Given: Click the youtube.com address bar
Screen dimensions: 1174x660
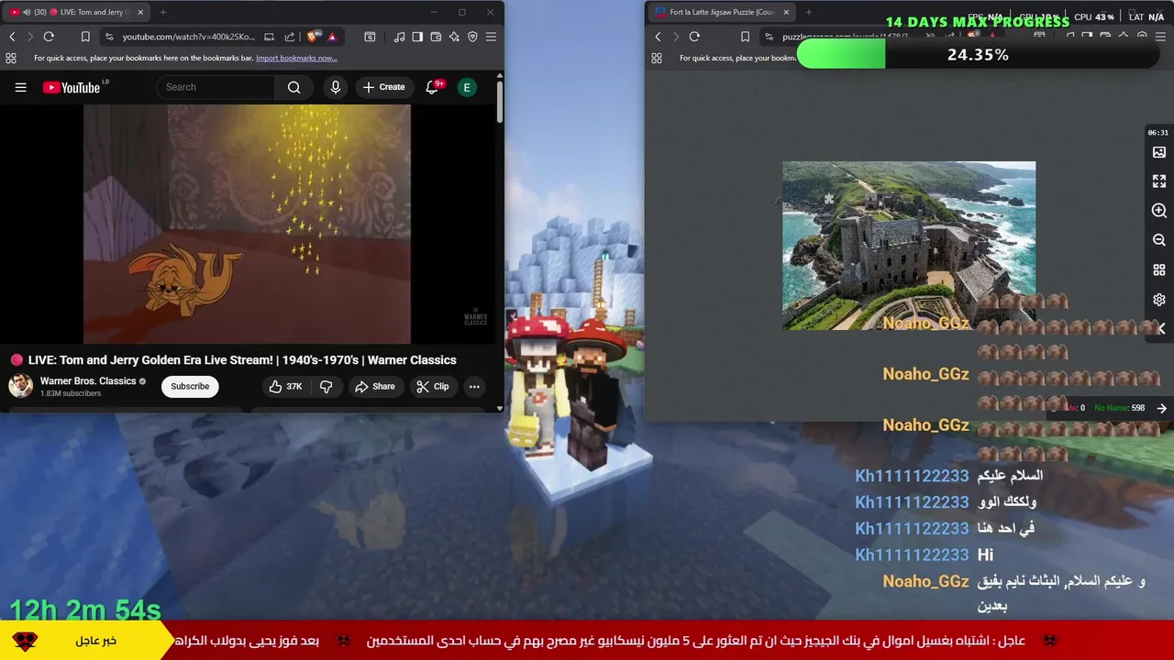Looking at the screenshot, I should tap(190, 37).
